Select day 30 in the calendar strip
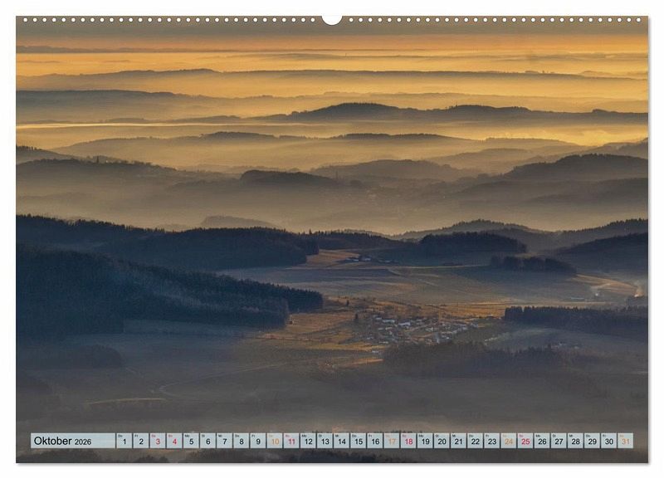 tap(609, 441)
